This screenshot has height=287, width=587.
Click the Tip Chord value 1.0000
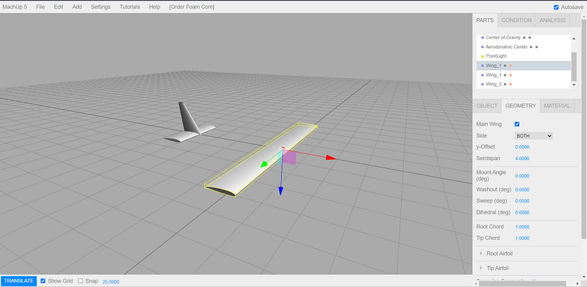click(522, 238)
